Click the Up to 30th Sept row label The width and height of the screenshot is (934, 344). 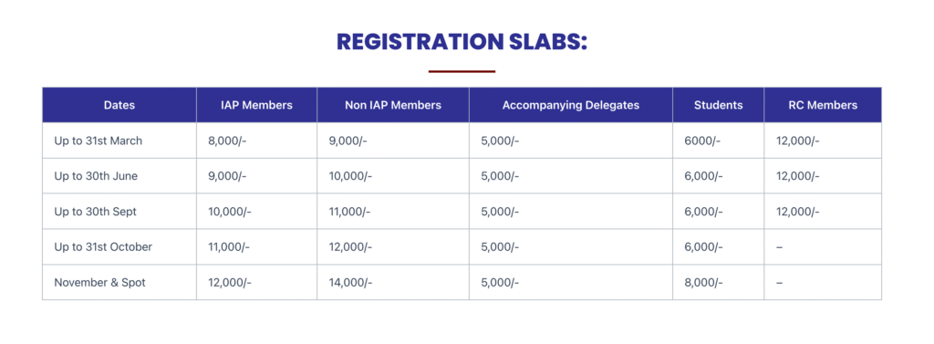[x=95, y=212]
